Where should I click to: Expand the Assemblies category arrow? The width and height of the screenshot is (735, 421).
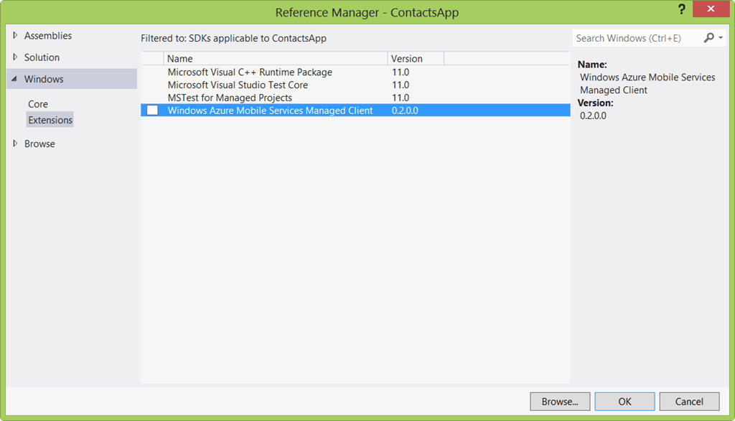(x=15, y=35)
